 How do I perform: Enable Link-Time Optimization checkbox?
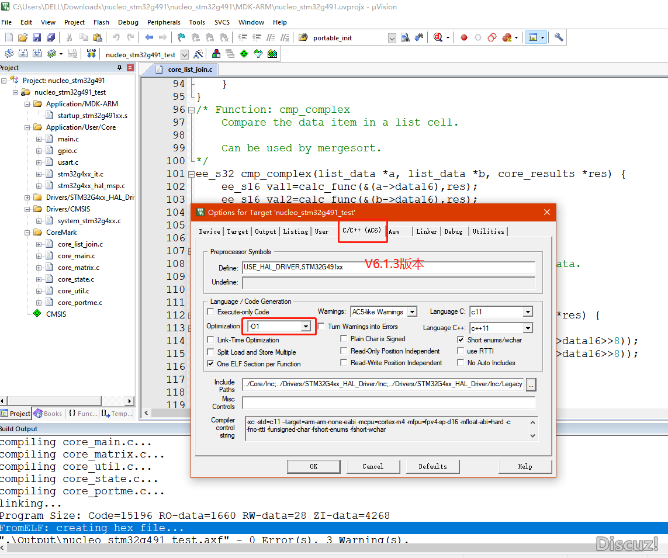[x=210, y=340]
